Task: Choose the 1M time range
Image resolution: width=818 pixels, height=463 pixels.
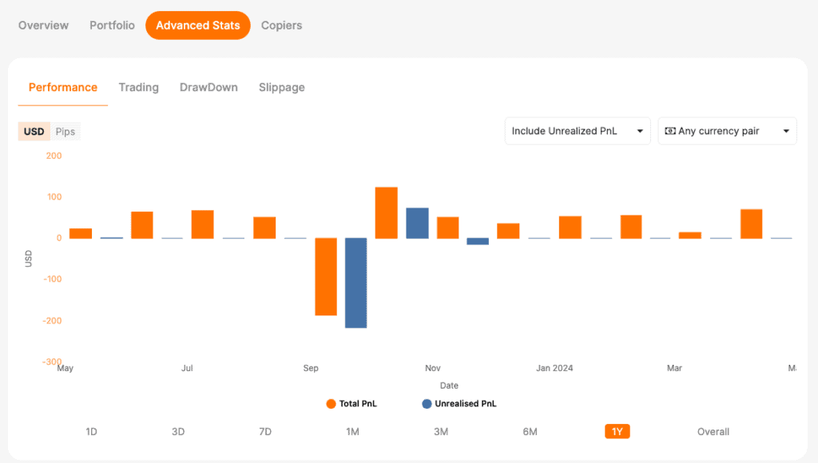Action: 352,432
